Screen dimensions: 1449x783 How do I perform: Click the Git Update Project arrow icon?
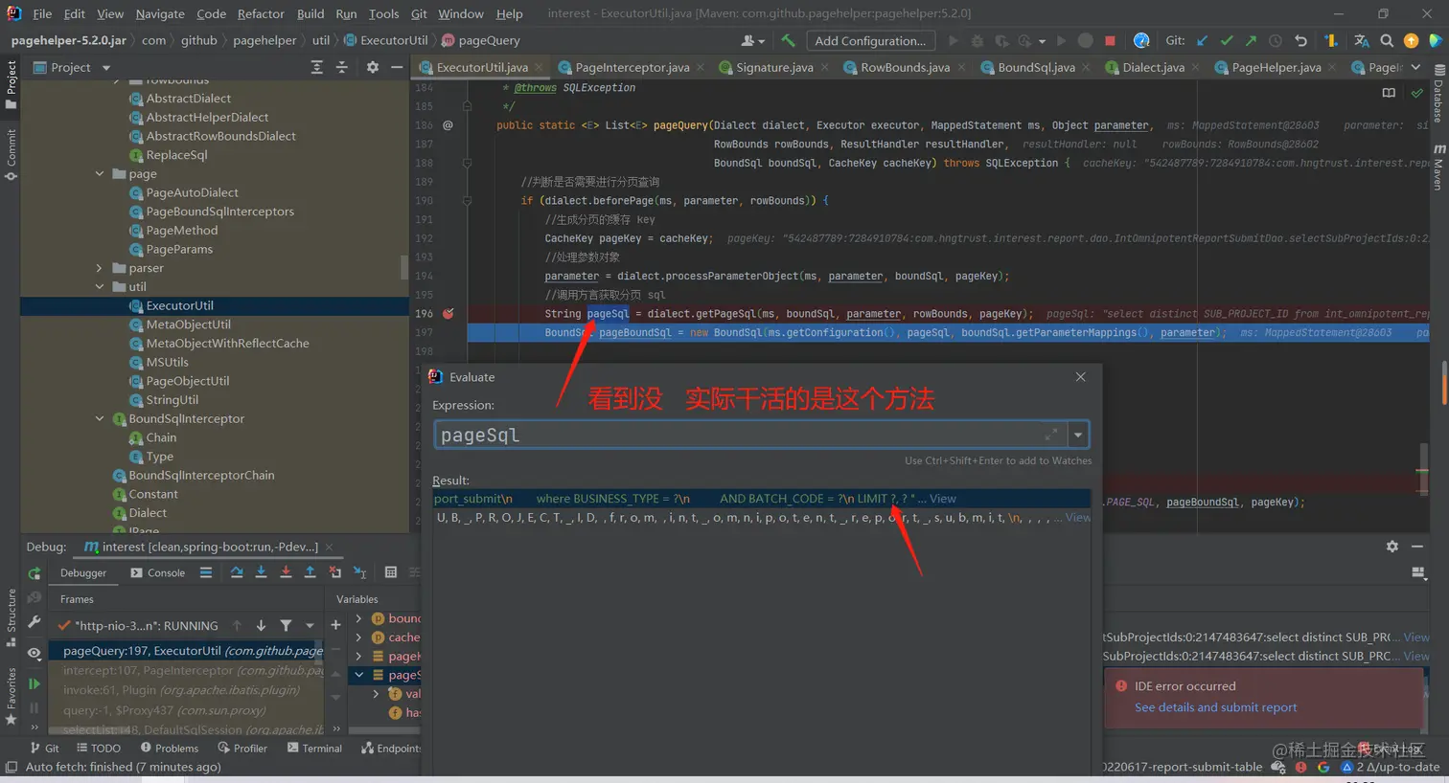[1202, 40]
